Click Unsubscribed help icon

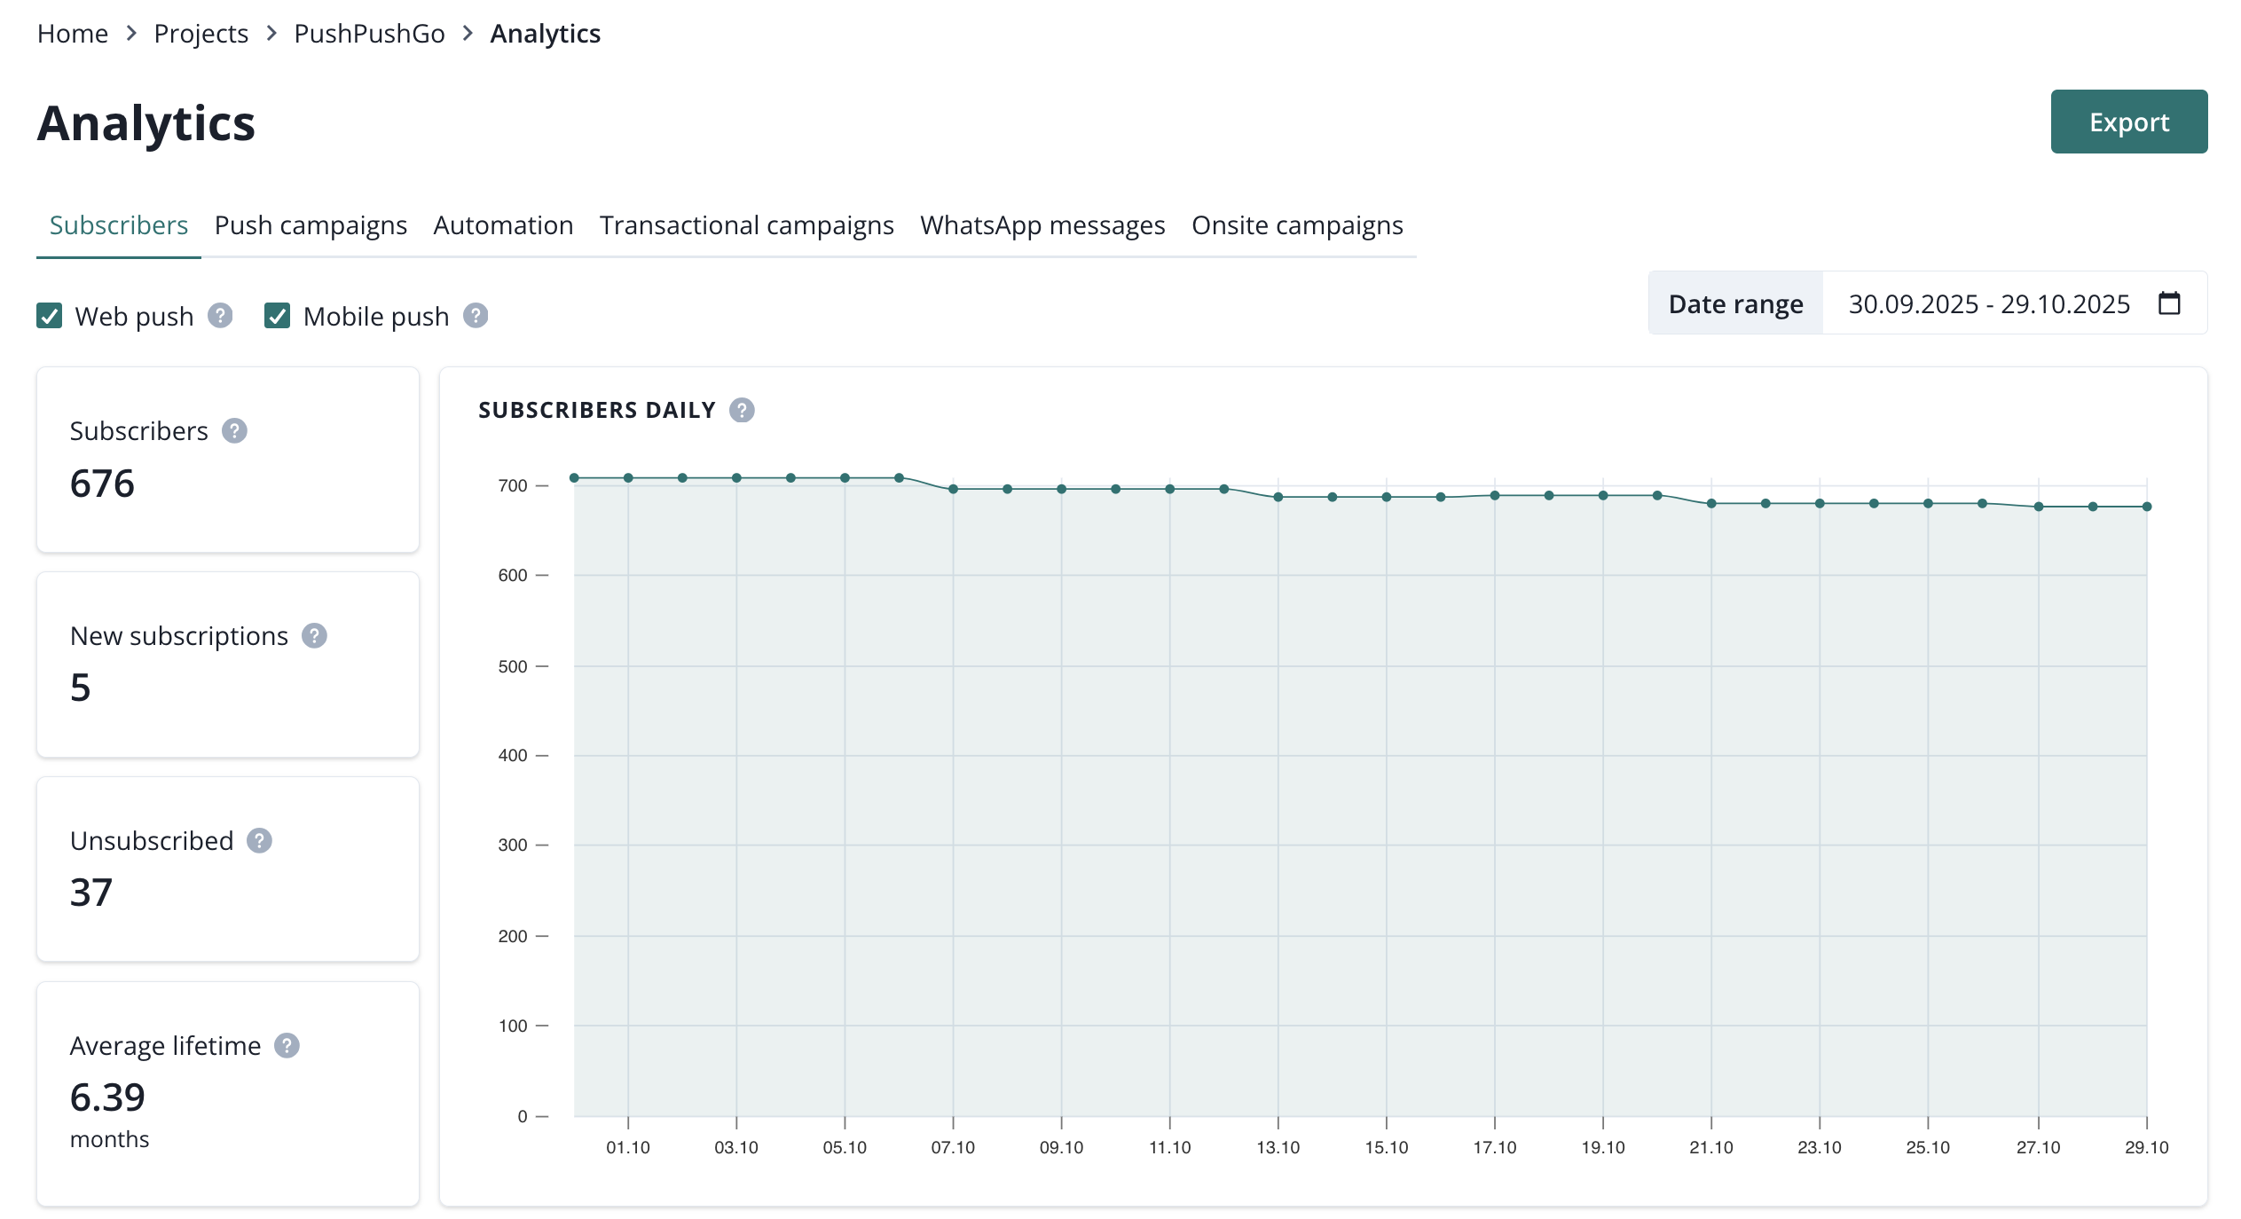tap(259, 841)
